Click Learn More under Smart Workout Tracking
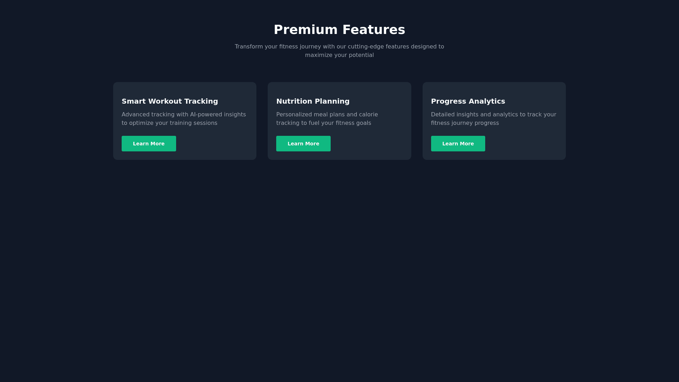 point(149,144)
